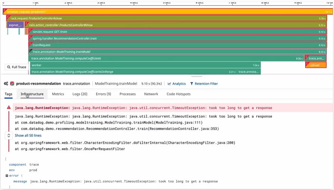Click error flag on rack.request span
This screenshot has height=190, width=334.
8,17
